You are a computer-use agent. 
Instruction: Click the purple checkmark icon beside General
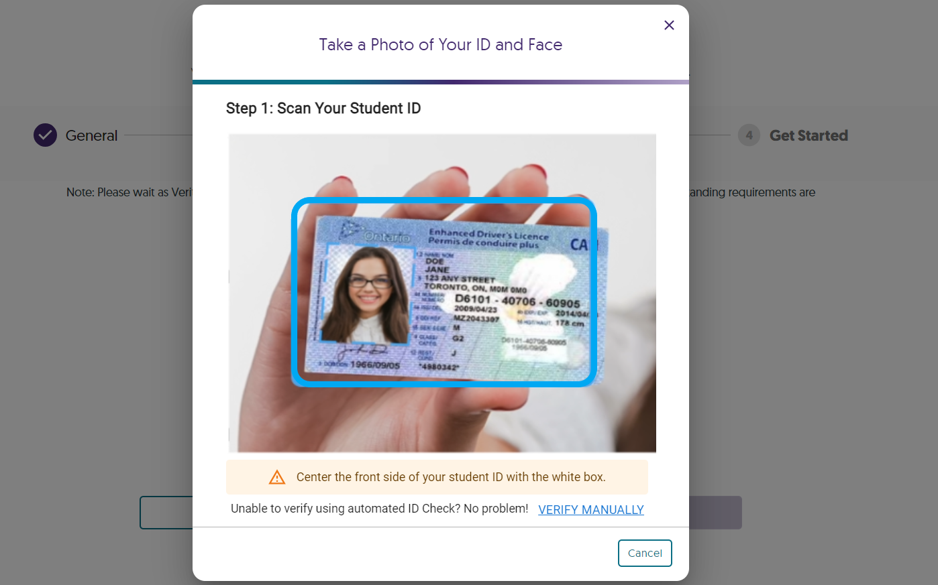45,135
